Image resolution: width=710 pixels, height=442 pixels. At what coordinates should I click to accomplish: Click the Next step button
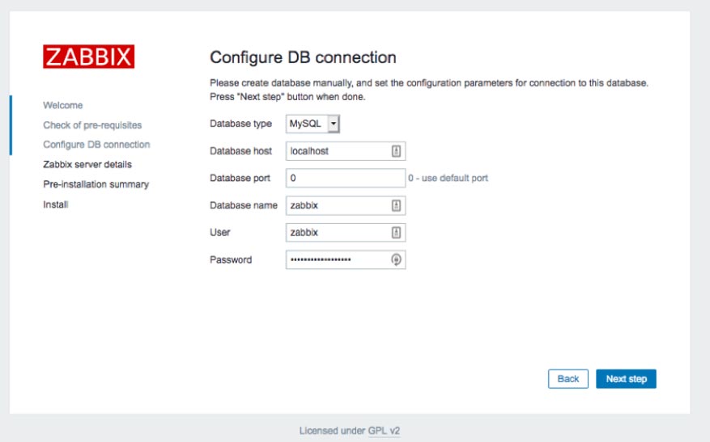pyautogui.click(x=626, y=379)
